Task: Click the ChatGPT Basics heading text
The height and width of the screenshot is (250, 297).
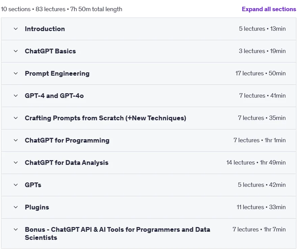Action: click(50, 51)
